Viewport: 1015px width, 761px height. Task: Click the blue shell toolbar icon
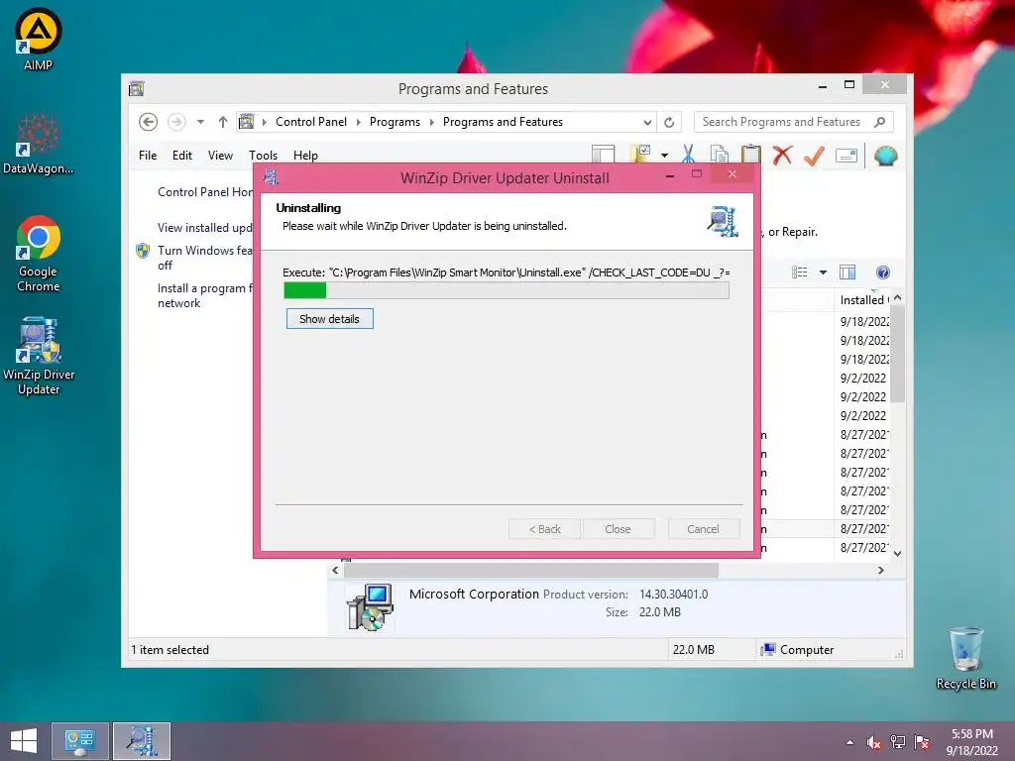(x=885, y=156)
